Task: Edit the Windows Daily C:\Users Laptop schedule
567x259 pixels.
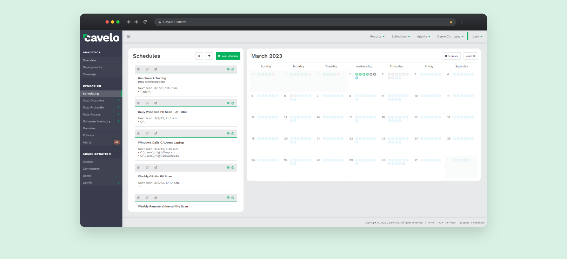Action: point(156,133)
